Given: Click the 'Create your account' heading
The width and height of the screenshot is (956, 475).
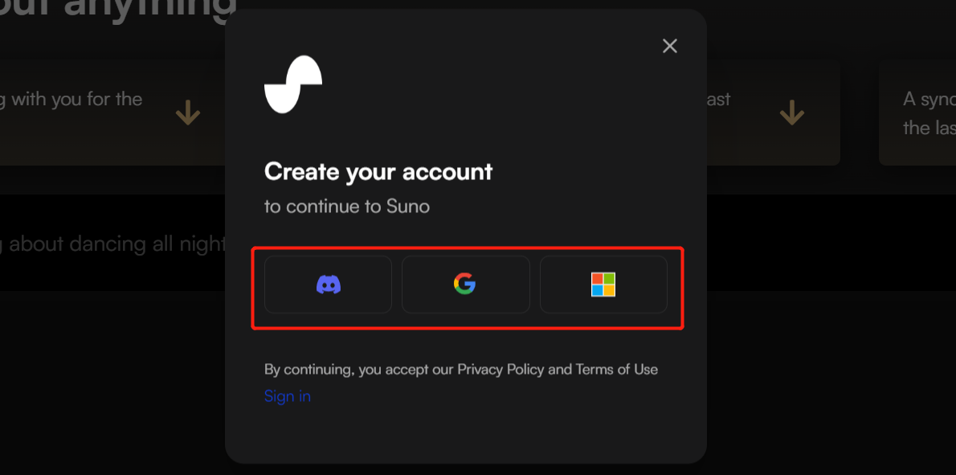Looking at the screenshot, I should (x=378, y=172).
